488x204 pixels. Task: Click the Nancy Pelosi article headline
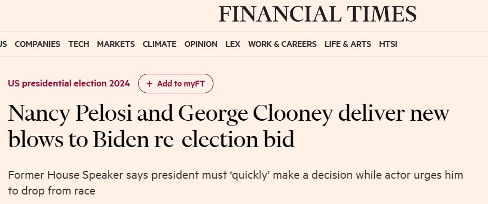[229, 127]
